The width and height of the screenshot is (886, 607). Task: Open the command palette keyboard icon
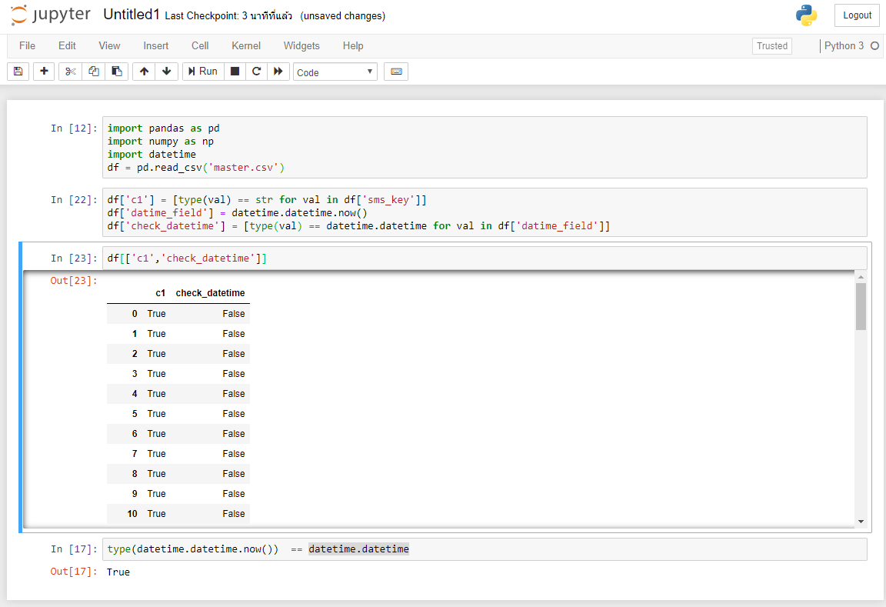pos(395,71)
